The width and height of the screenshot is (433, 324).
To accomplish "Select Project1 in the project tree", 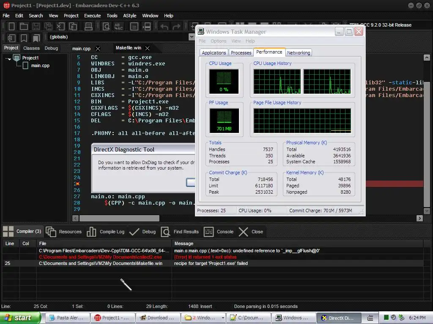I will (x=30, y=58).
